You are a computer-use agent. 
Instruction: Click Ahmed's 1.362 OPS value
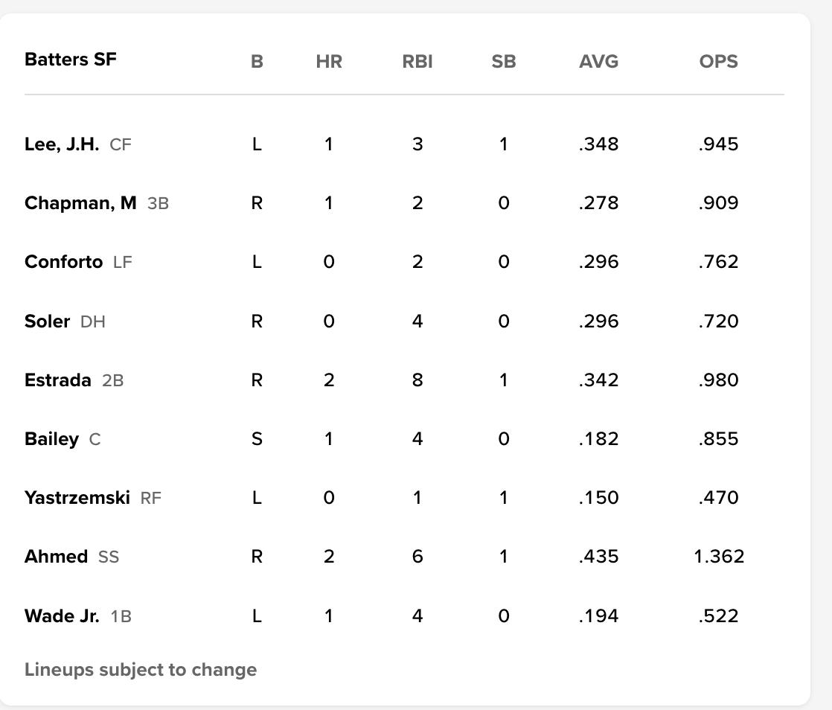pos(718,557)
